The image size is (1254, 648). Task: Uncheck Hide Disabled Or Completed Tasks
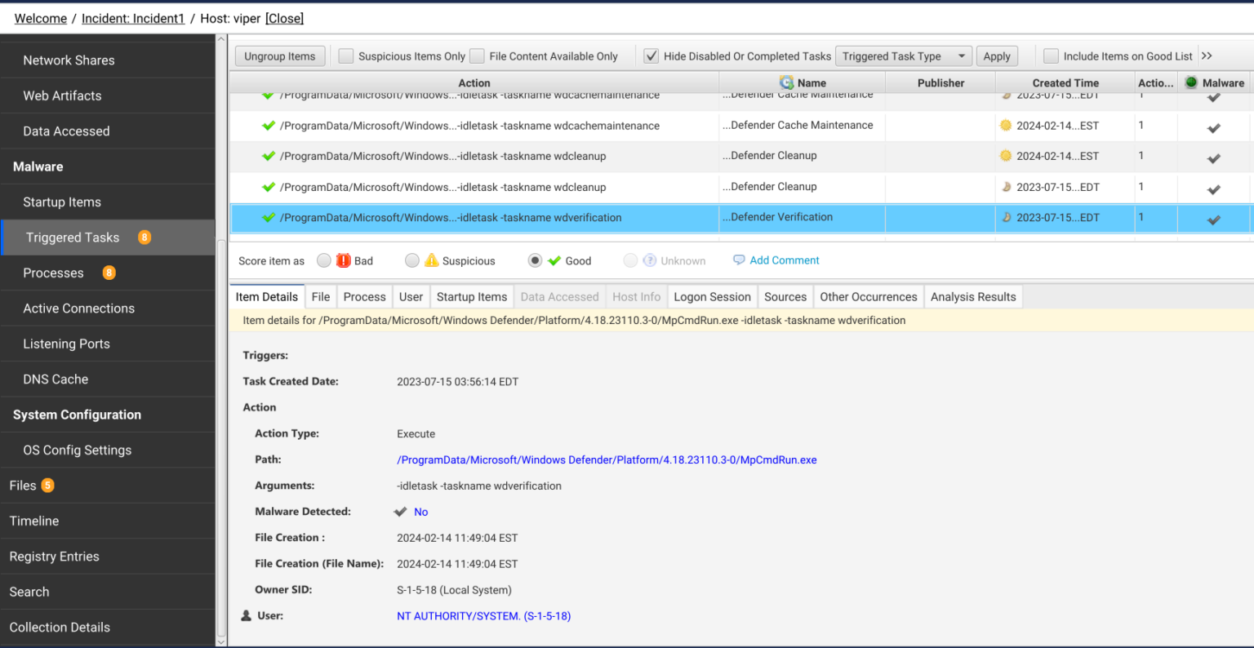pyautogui.click(x=651, y=55)
